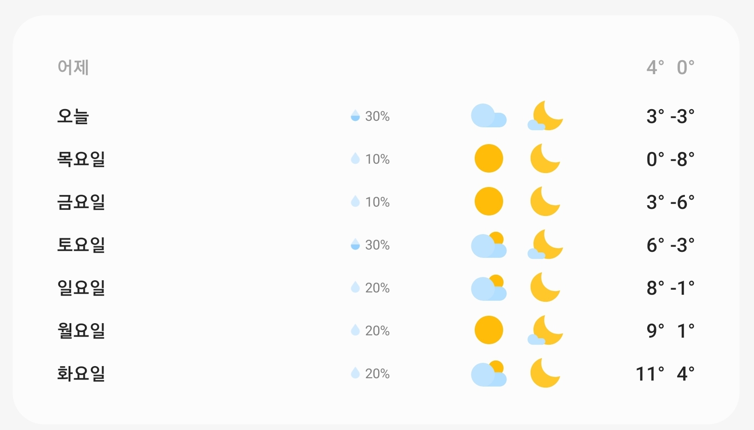Tap yesterday's temperatures 4° 0°
754x430 pixels.
[x=670, y=68]
